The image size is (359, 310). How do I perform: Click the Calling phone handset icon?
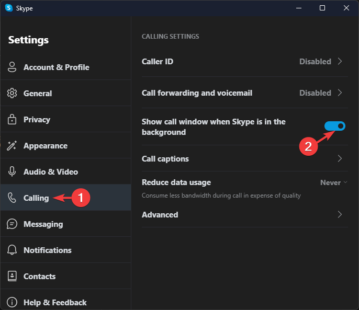[12, 198]
